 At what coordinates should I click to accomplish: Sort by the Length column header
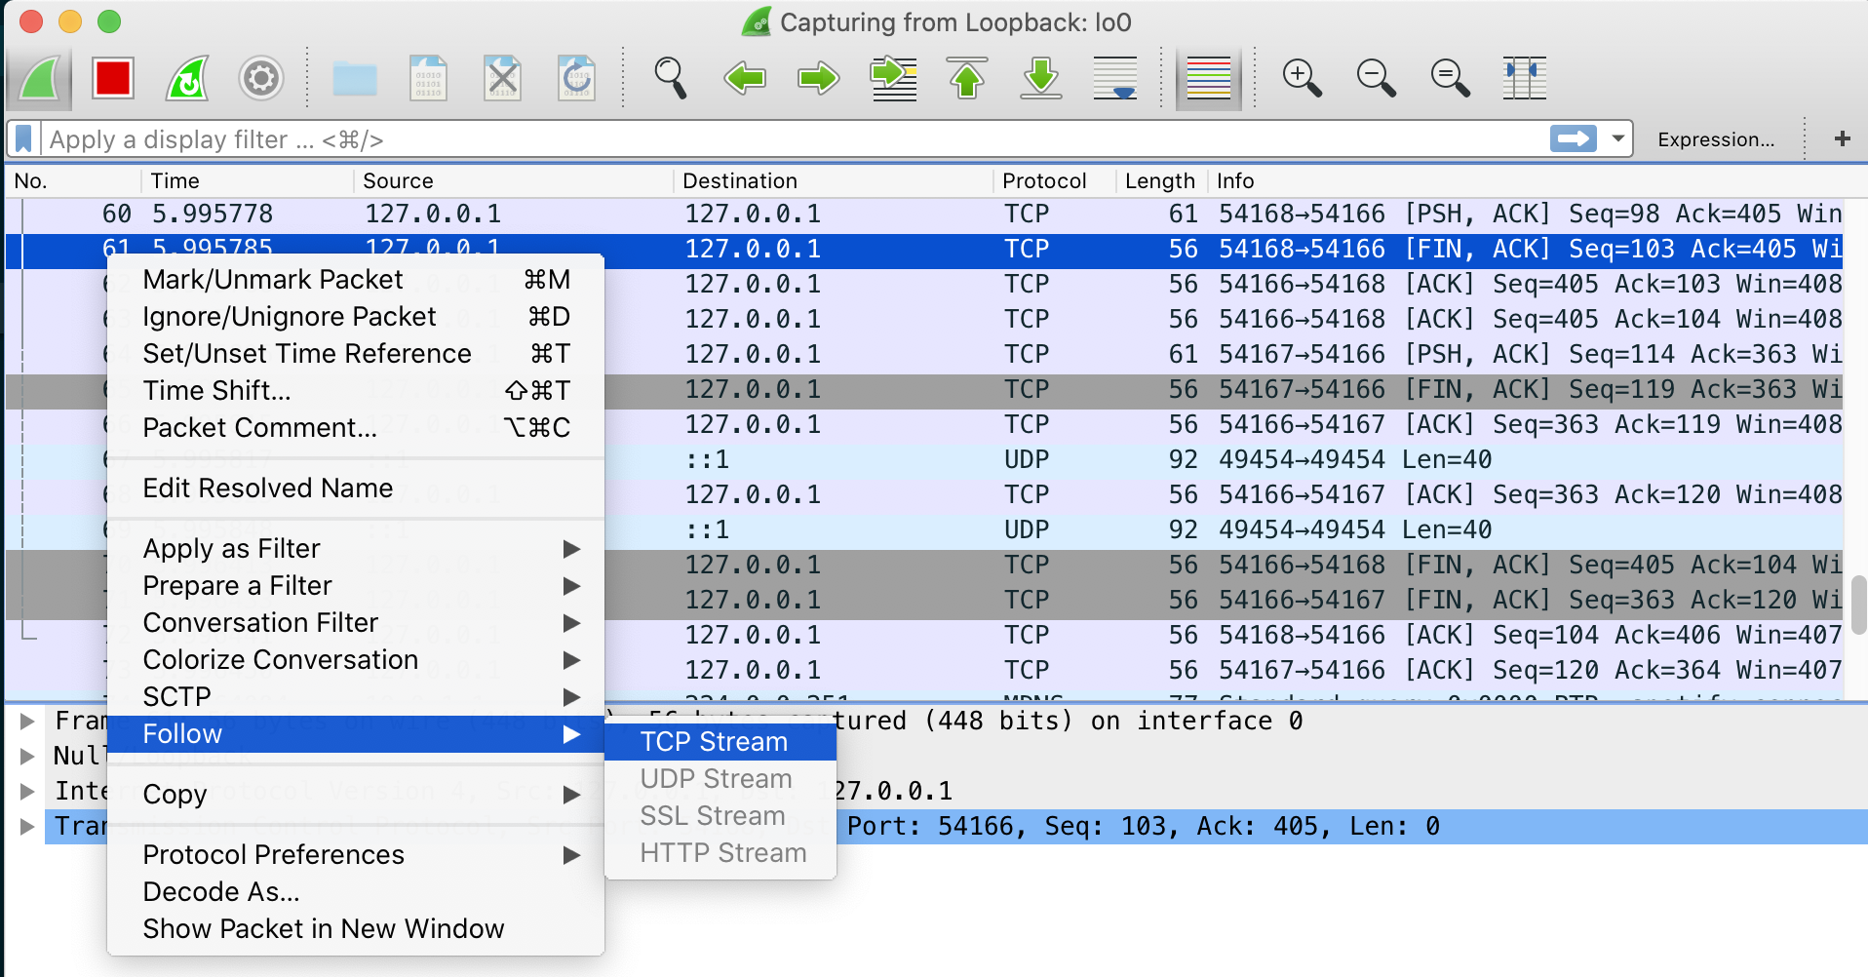(x=1162, y=180)
